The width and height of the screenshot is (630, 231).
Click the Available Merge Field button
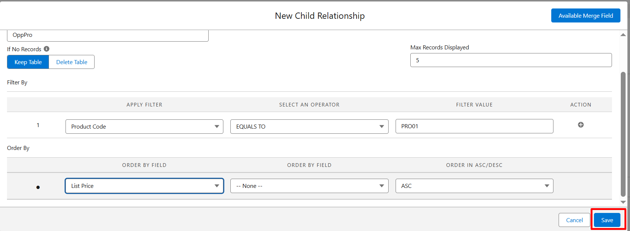pos(585,15)
